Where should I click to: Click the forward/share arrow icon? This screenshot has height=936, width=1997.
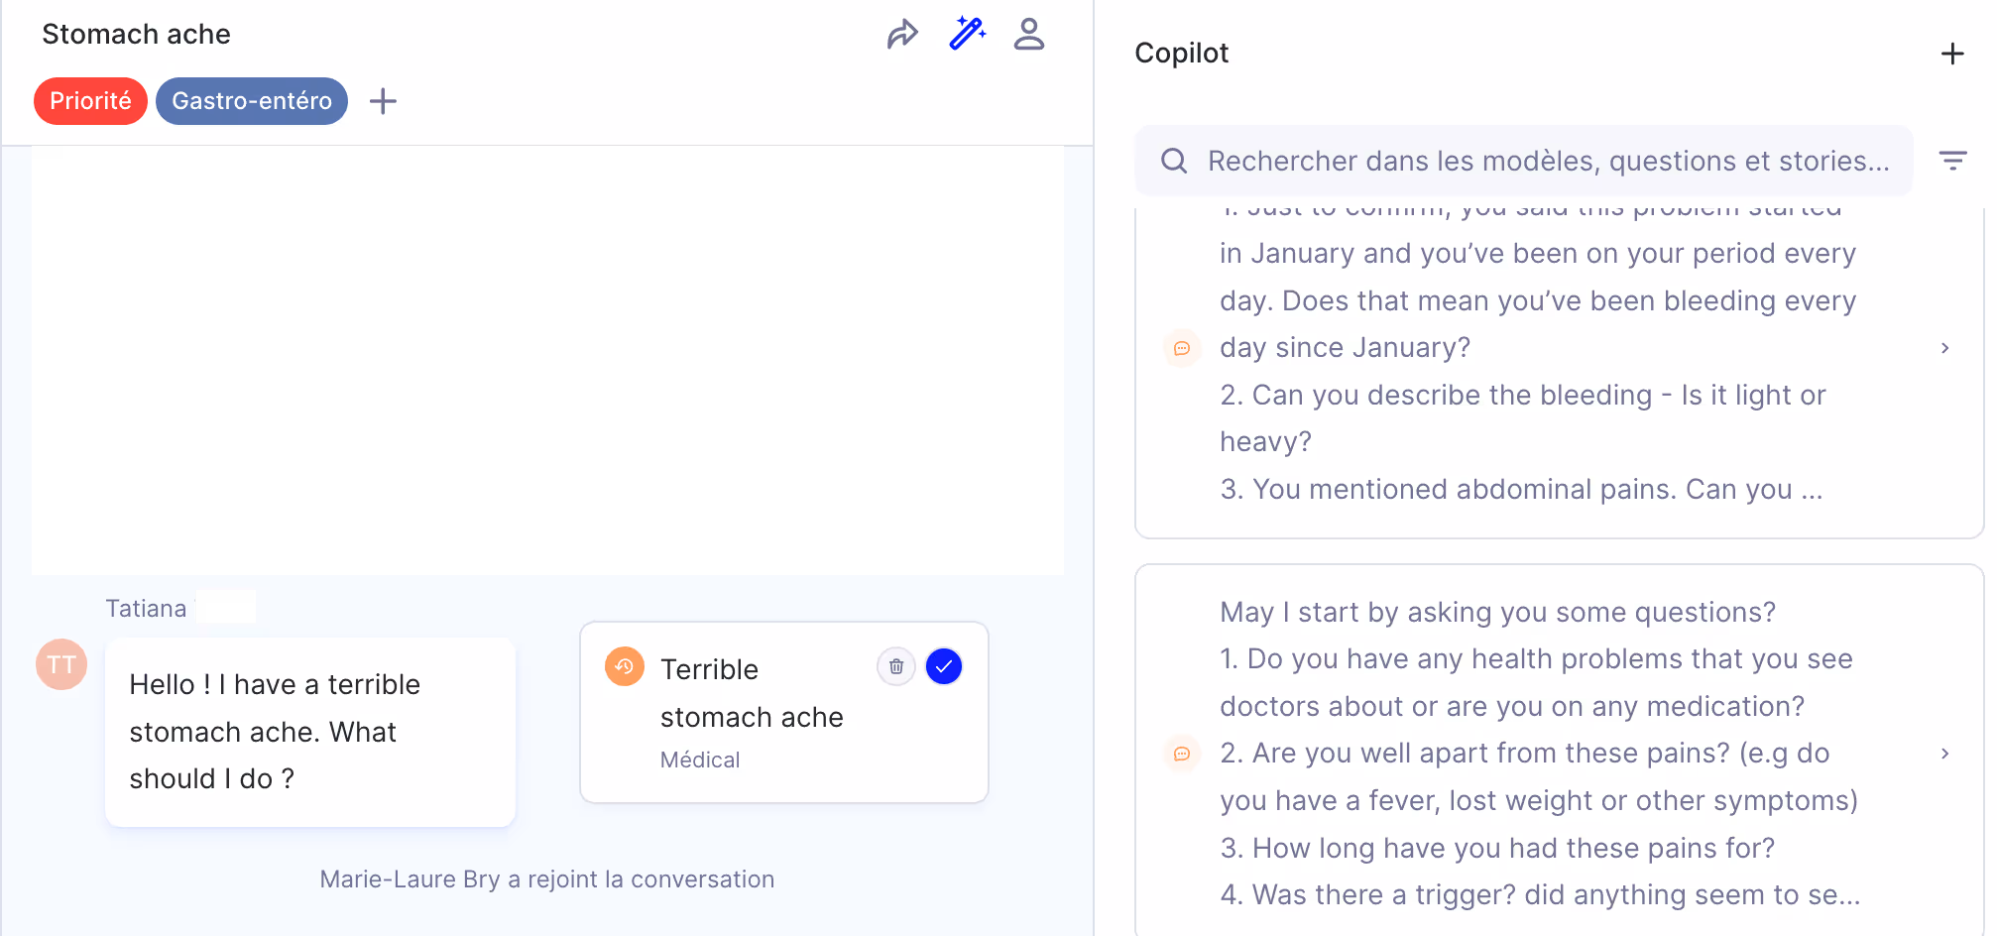(x=902, y=34)
